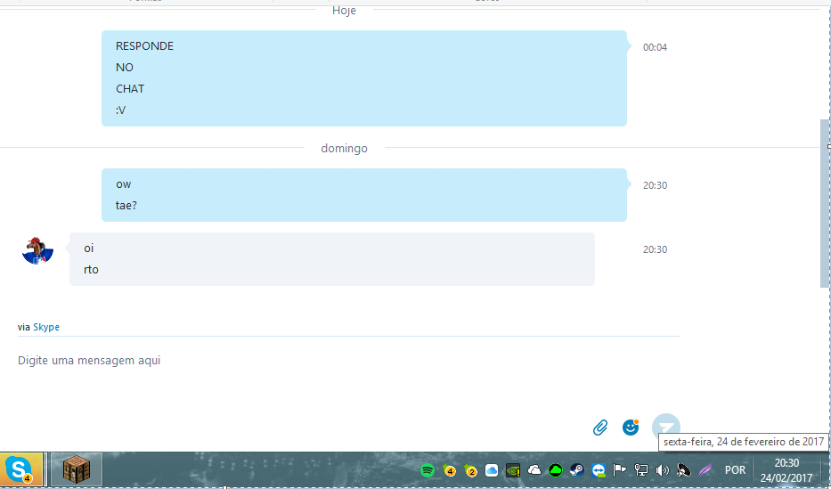Image resolution: width=831 pixels, height=489 pixels.
Task: Click the 'ow' message line
Action: pos(123,184)
